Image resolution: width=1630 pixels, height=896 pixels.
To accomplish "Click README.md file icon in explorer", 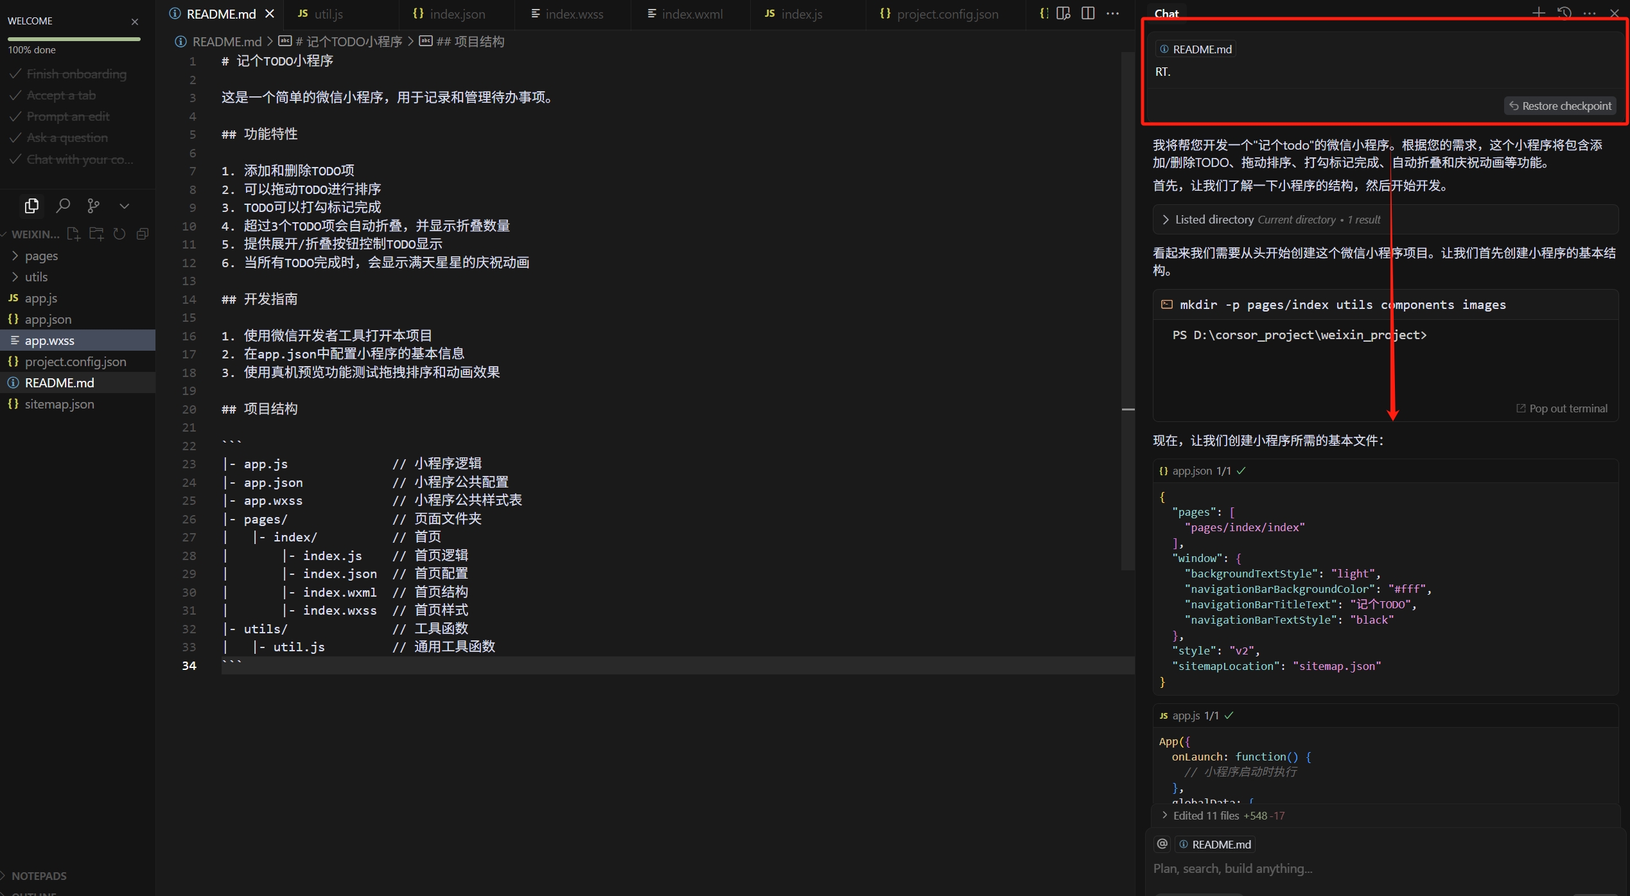I will 13,383.
